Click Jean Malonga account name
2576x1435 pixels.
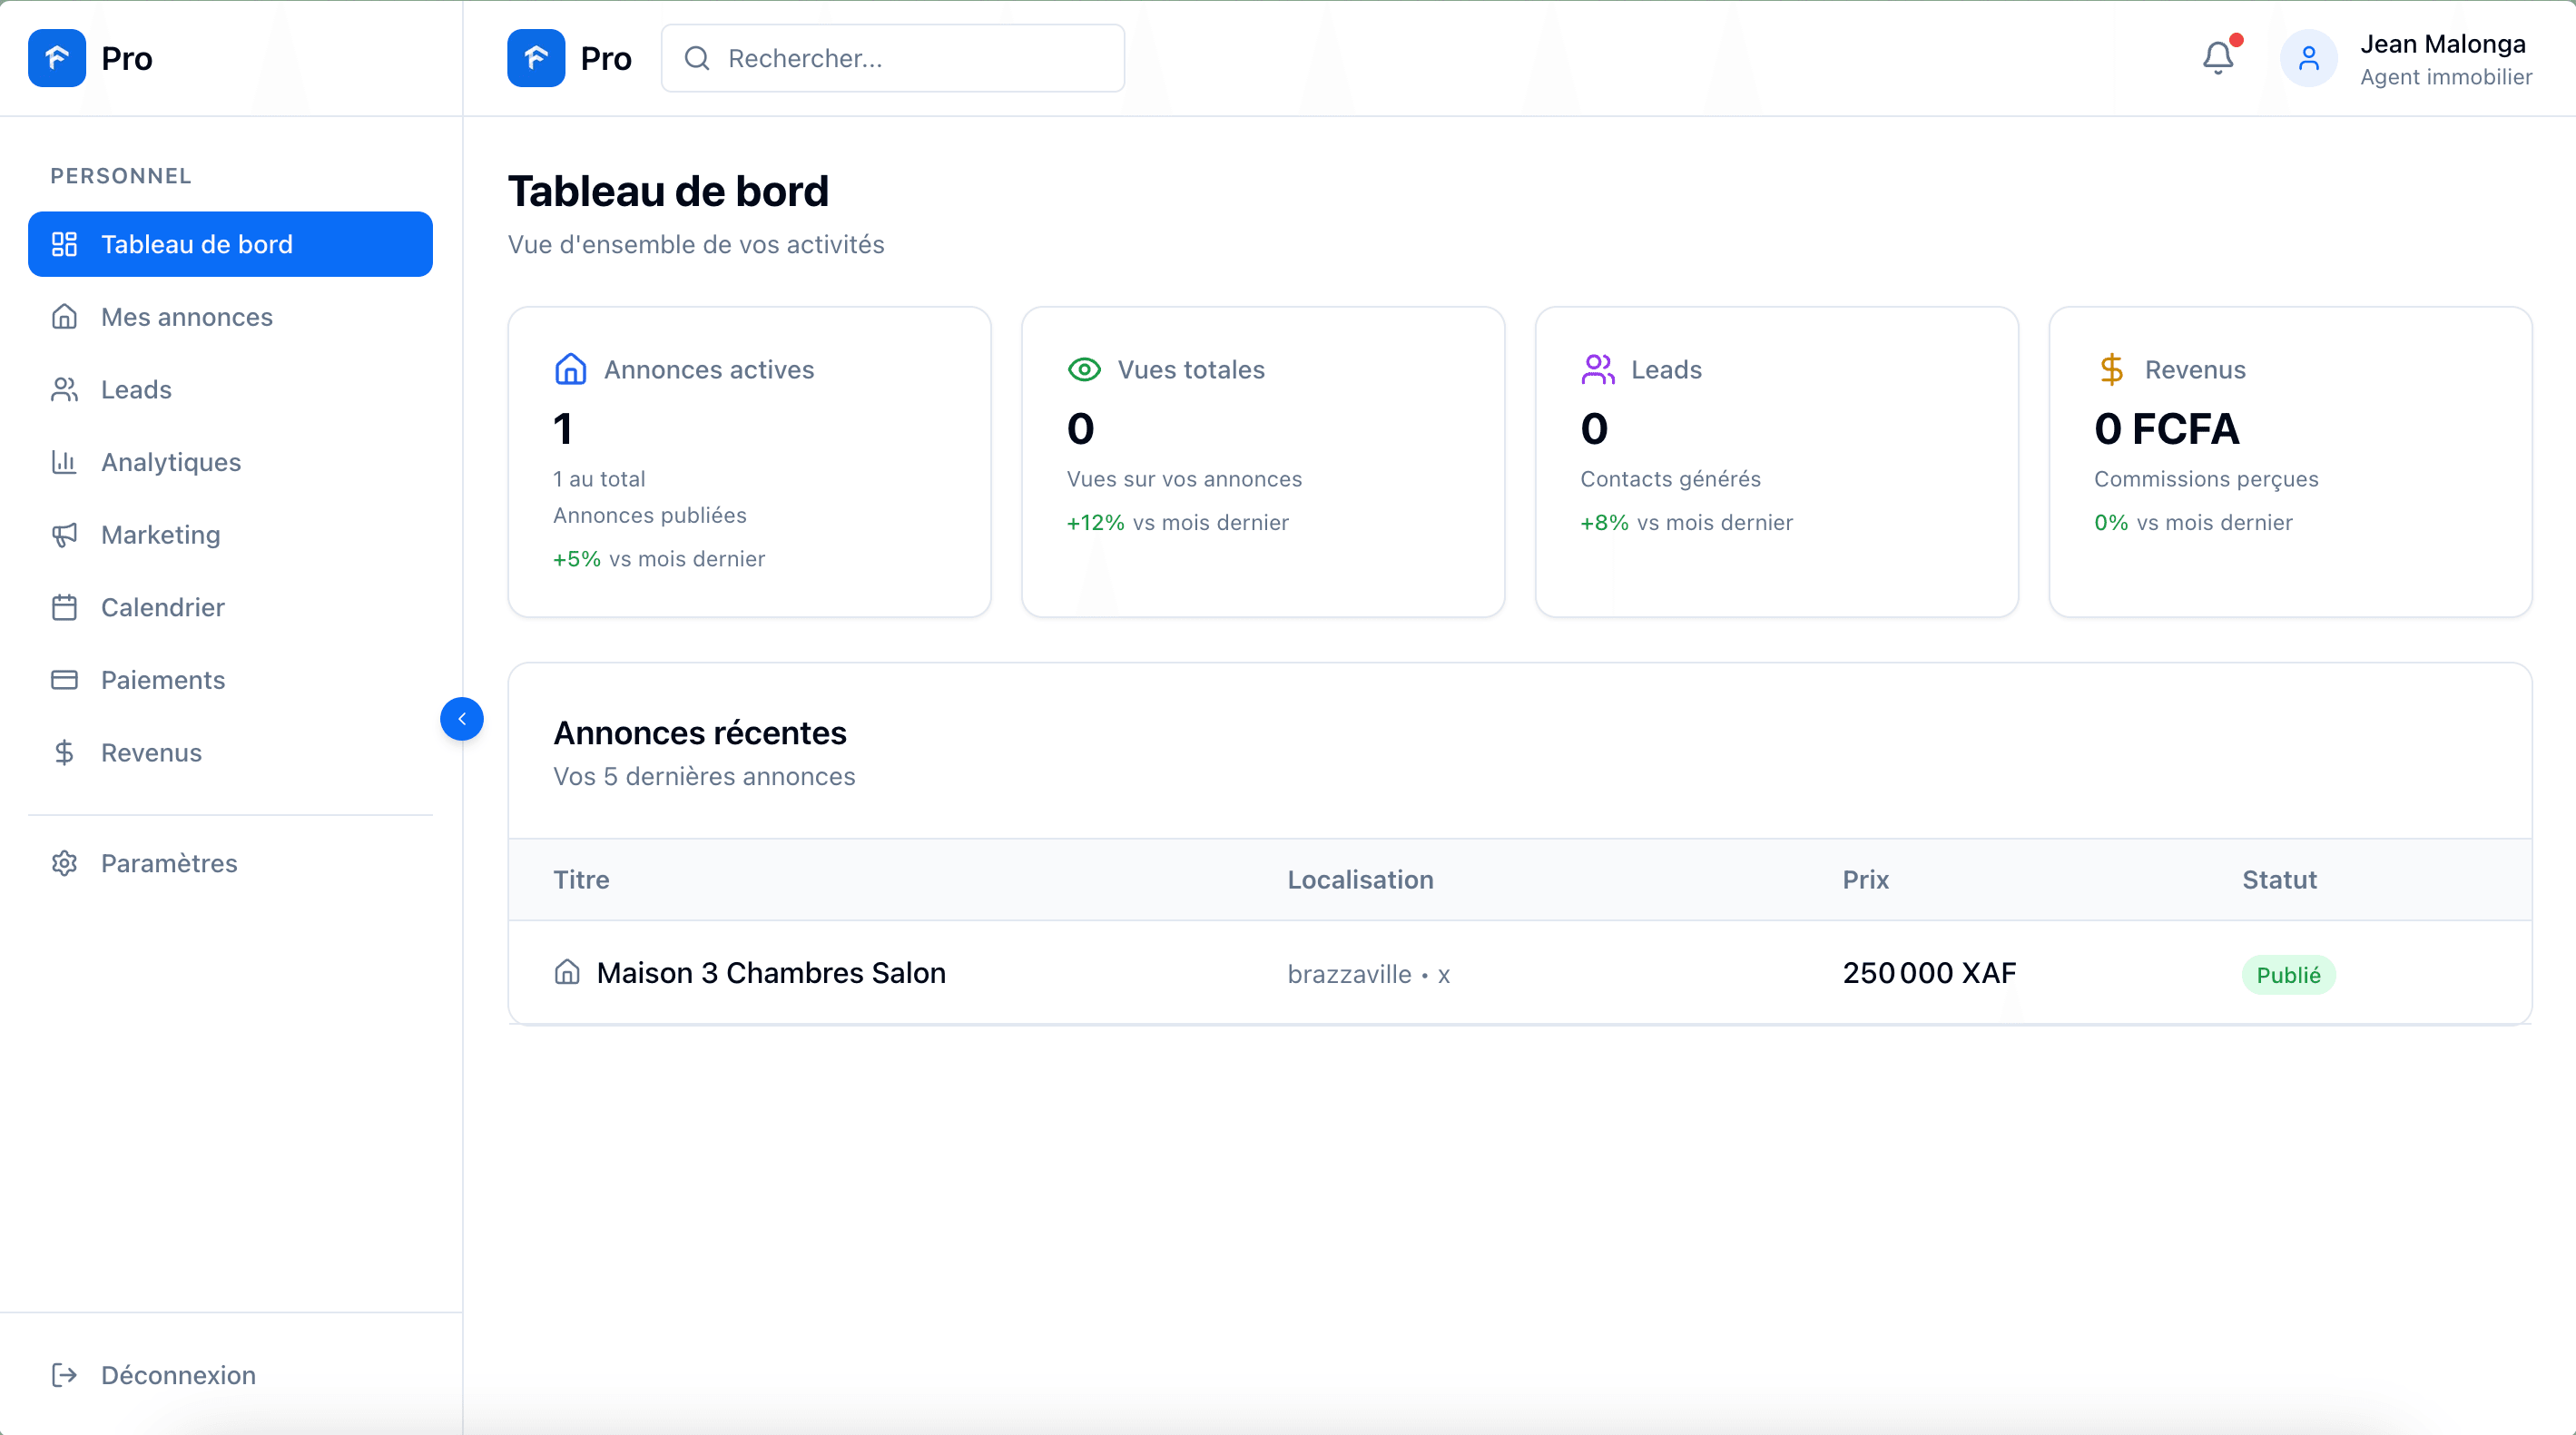(2444, 43)
